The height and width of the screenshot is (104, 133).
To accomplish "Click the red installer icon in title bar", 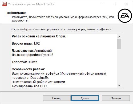I will click(x=5, y=4).
